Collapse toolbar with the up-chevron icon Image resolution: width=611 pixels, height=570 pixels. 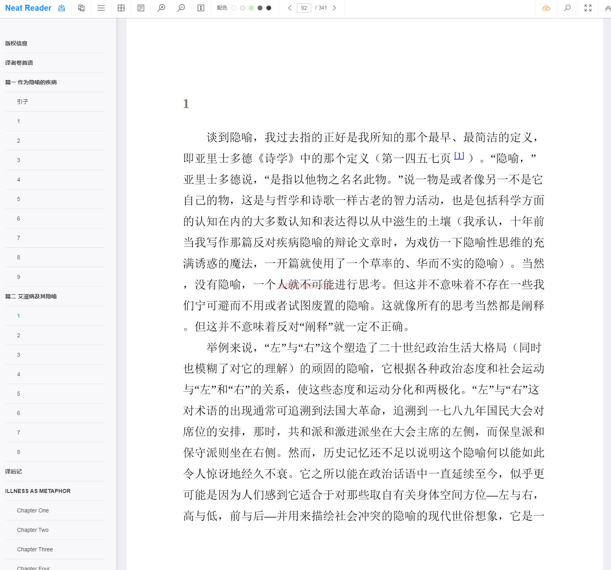coord(607,8)
